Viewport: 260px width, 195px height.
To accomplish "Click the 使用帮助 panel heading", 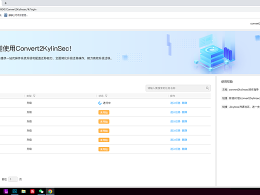I will point(227,81).
